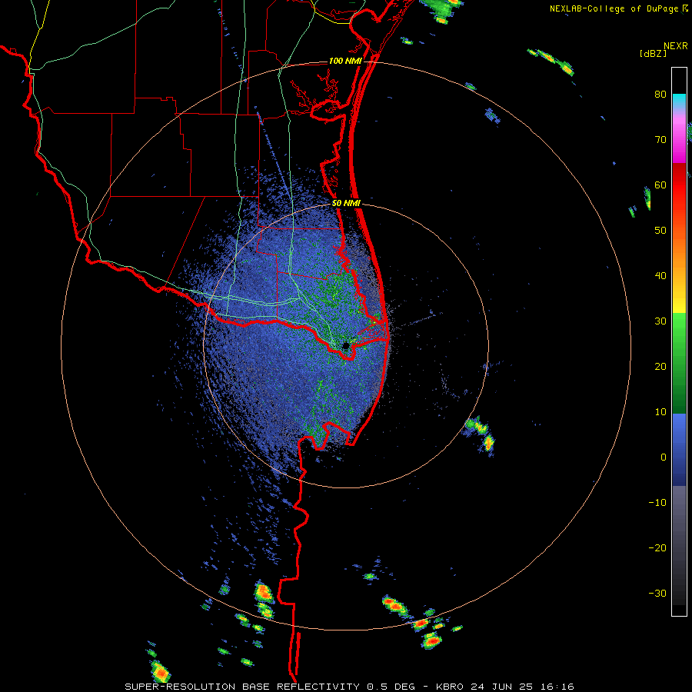The image size is (692, 692).
Task: Click the 80 value on the dBZ scale
Action: click(x=660, y=95)
